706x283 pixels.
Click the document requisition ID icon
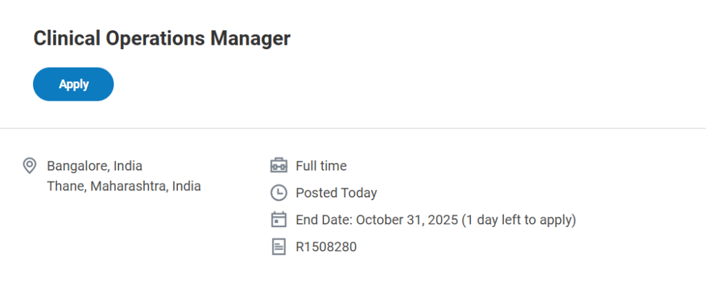278,246
